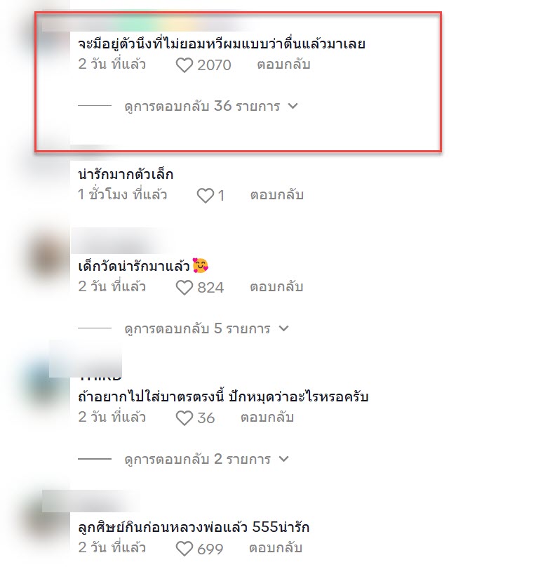Viewport: 557px width, 567px height.
Task: Click the chevron beside ดูการตอบกลับ 5 รายการ
Action: click(x=283, y=328)
